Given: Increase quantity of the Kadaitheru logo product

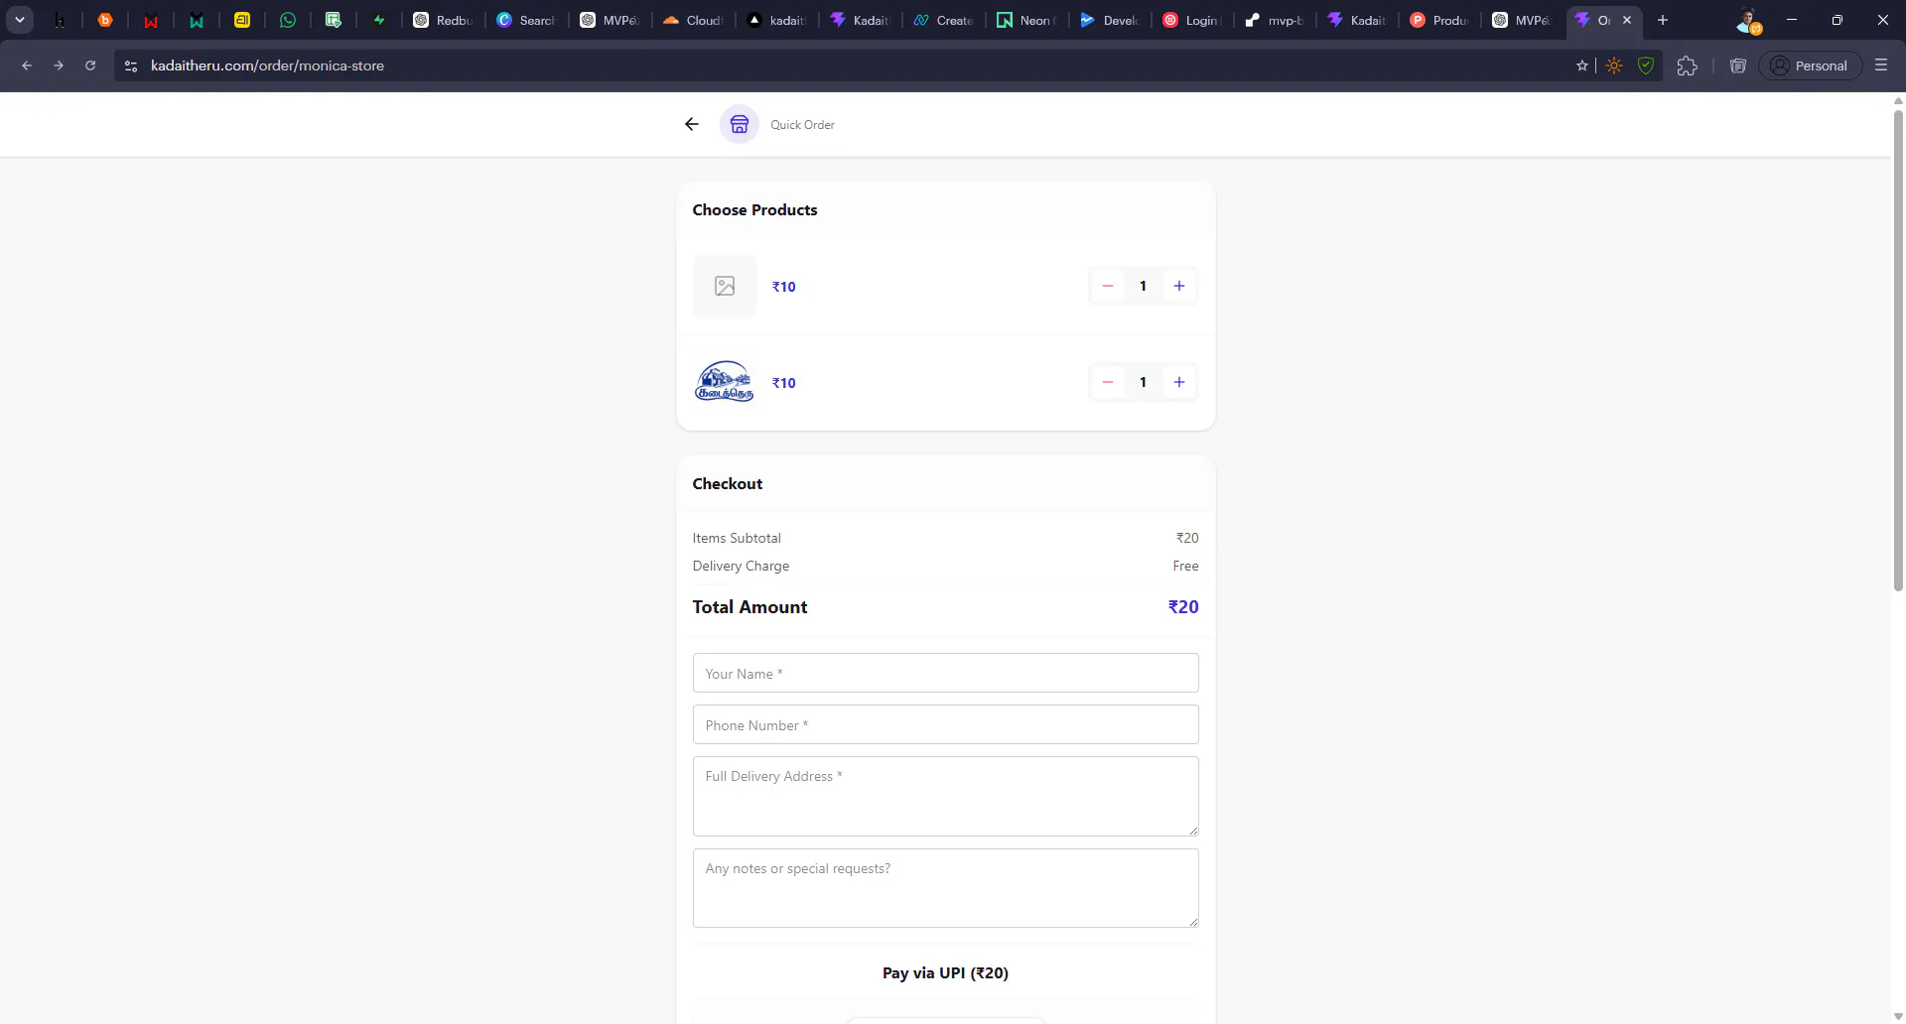Looking at the screenshot, I should pos(1179,382).
